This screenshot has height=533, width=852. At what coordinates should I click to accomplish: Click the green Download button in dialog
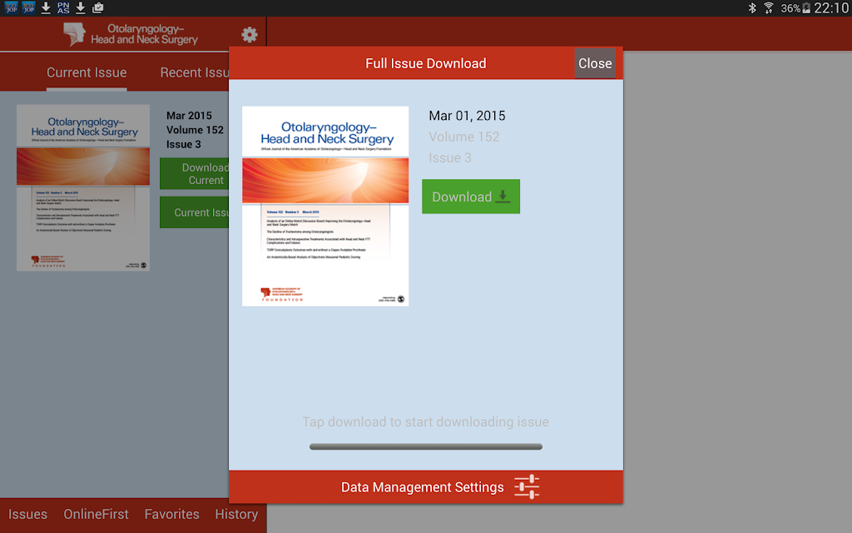pos(471,197)
